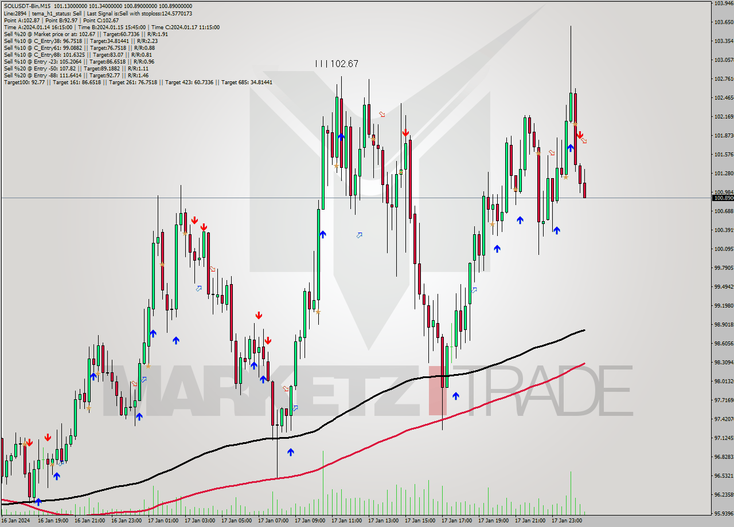This screenshot has height=527, width=734.
Task: Click the 'Sell %10 @ C_Entry38: 96.7518' line
Action: point(80,41)
